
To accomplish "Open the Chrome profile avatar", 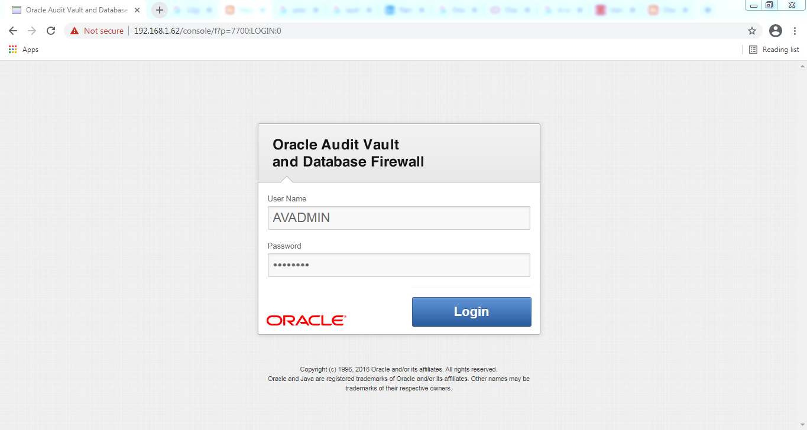I will [775, 31].
